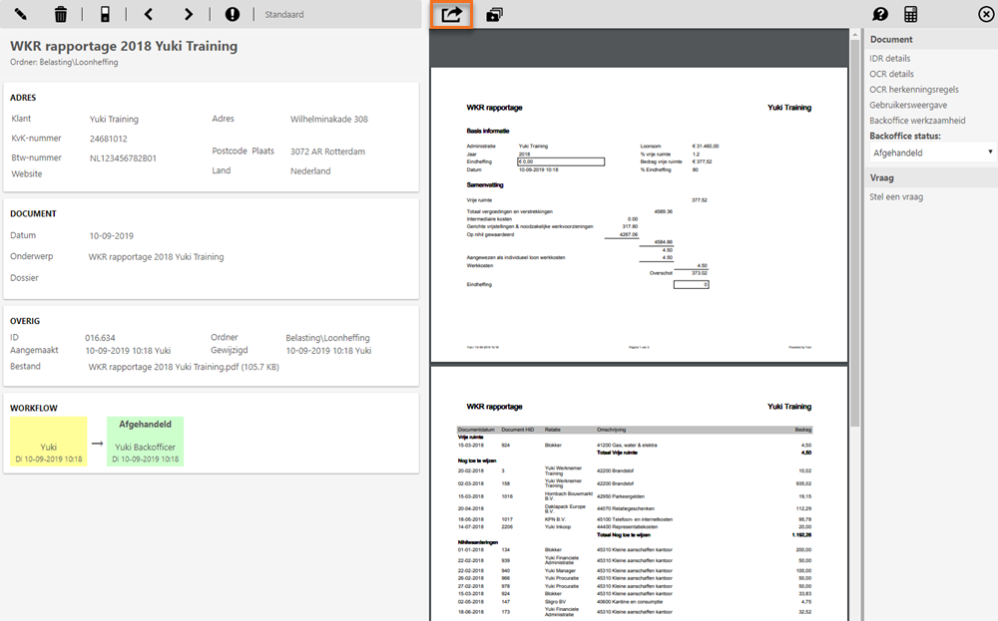Delete document with trash icon
This screenshot has width=998, height=621.
tap(61, 14)
